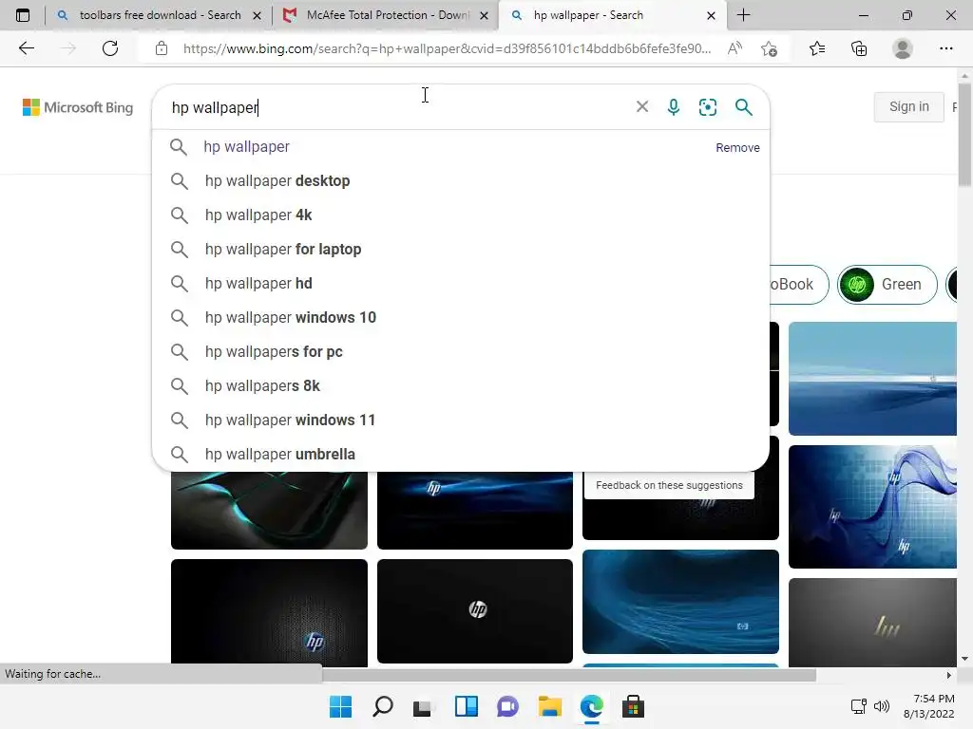Screen dimensions: 973x729
Task: Choose suggestion "hp wallpaper 4k"
Action: (x=461, y=215)
